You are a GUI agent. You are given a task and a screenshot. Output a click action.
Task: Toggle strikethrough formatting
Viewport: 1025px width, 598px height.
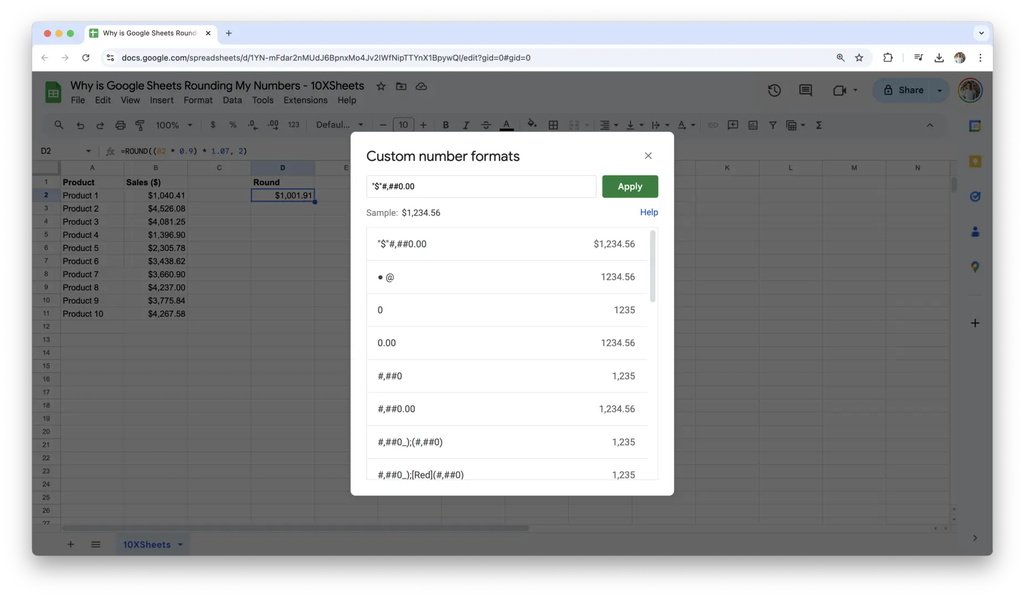click(x=485, y=125)
